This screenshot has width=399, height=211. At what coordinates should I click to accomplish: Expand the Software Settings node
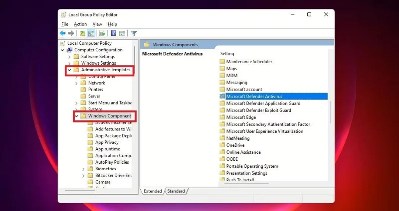(69, 57)
